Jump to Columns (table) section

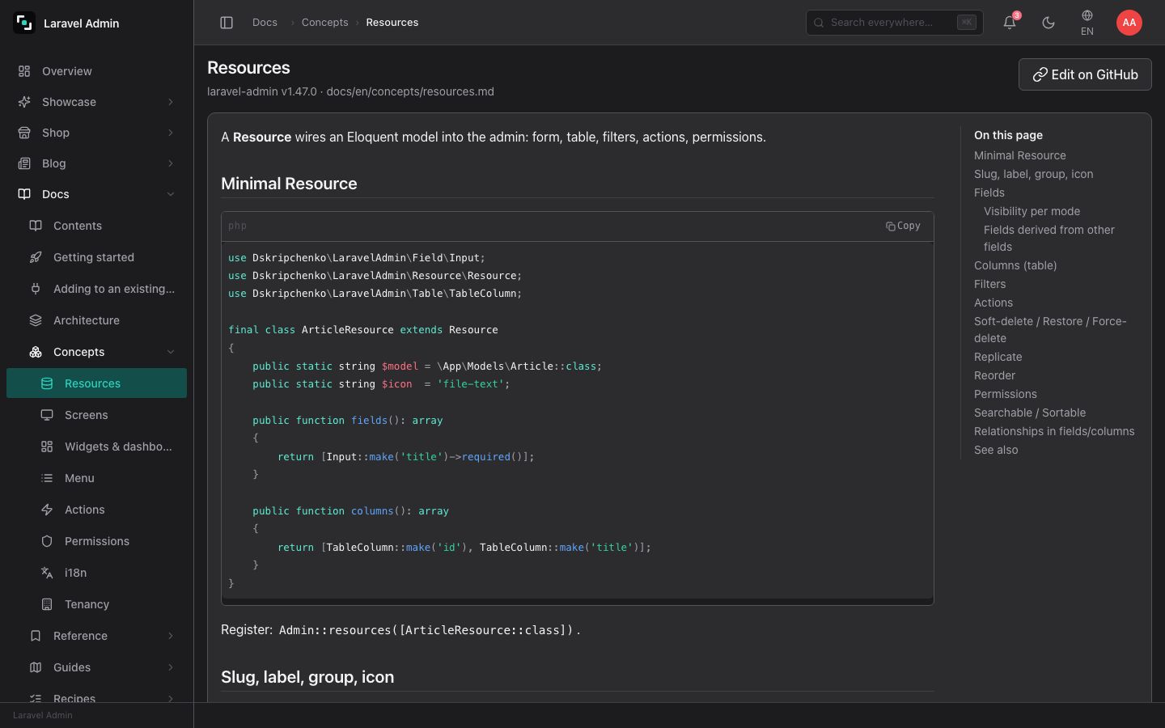[1015, 265]
